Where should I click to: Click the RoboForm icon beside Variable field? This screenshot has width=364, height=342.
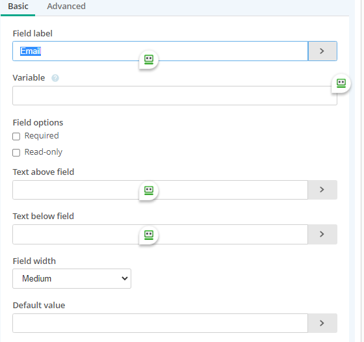(341, 83)
